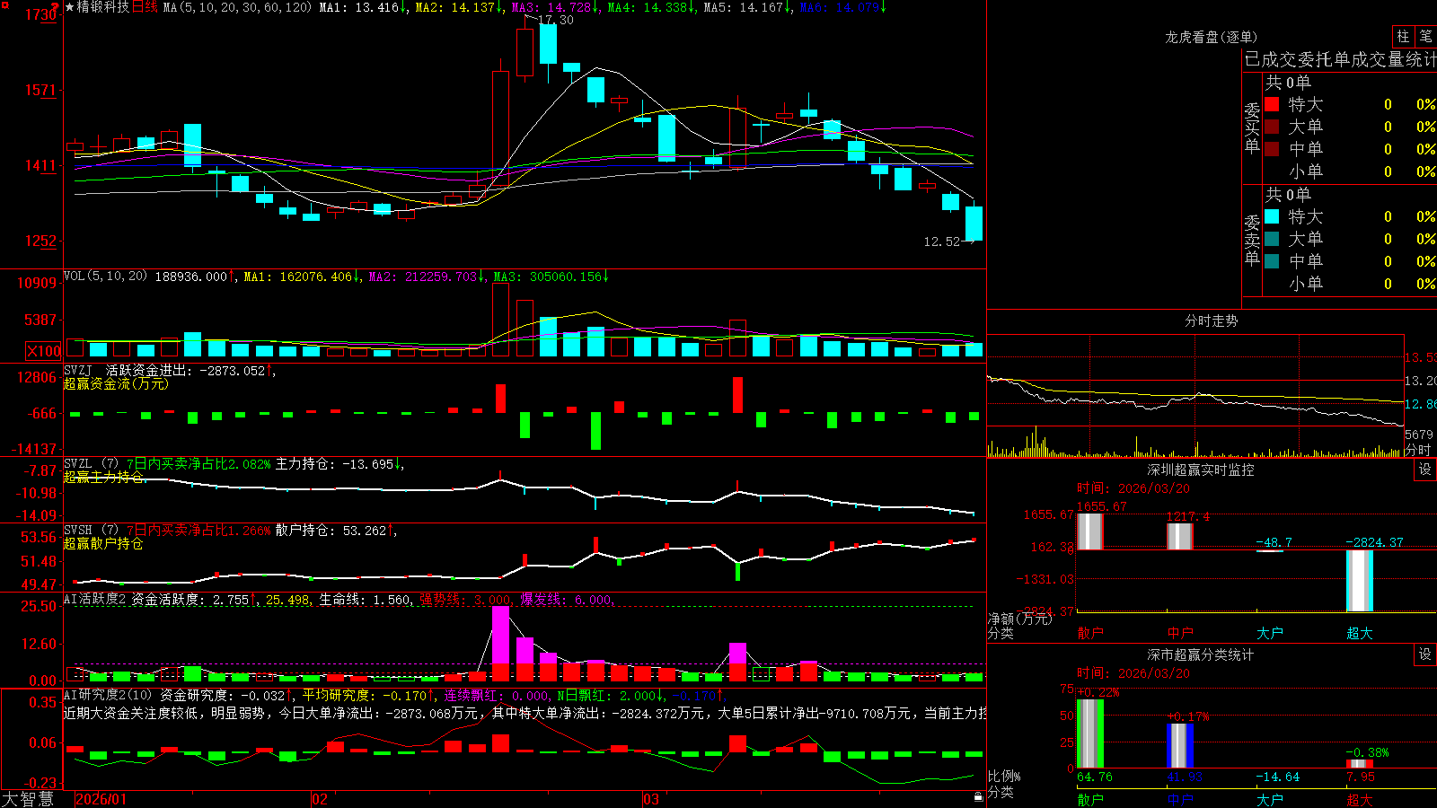Viewport: 1437px width, 808px height.
Task: Click the 分时走势 panel title
Action: (1211, 321)
